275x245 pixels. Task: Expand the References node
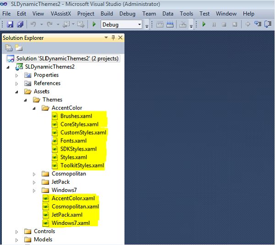16,84
